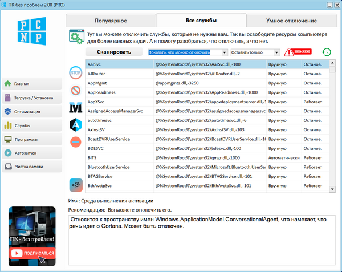Go to Оптимизация in the sidebar
342x272 pixels.
(31, 112)
